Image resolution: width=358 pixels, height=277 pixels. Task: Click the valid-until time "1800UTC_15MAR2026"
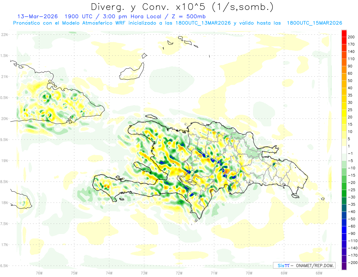(x=314, y=23)
